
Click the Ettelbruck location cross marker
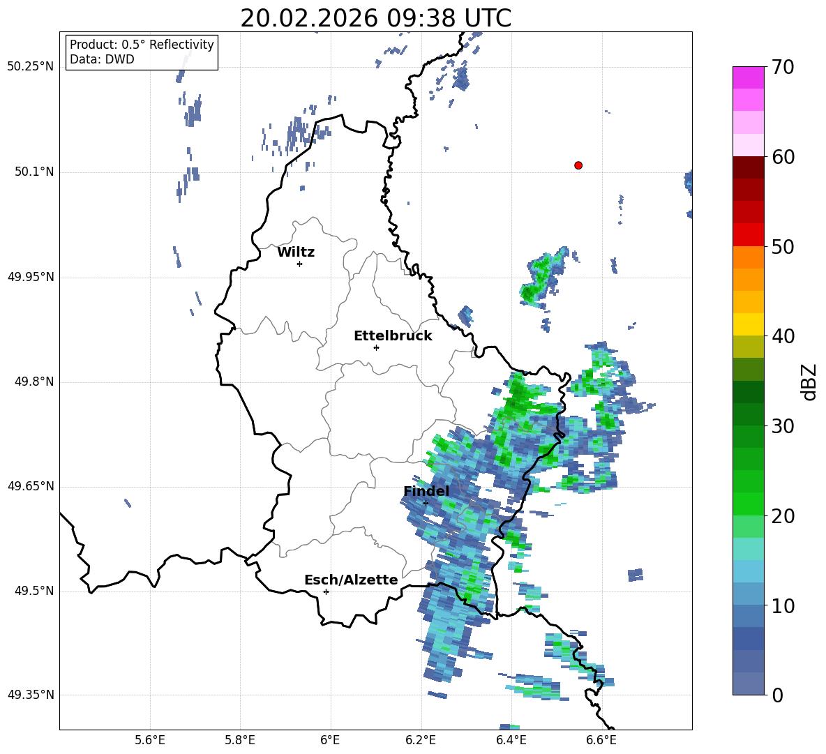tap(376, 347)
